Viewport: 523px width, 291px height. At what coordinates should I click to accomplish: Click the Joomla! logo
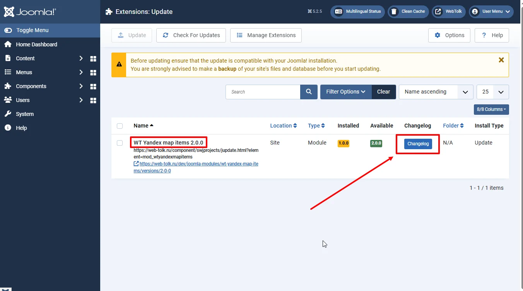tap(30, 12)
